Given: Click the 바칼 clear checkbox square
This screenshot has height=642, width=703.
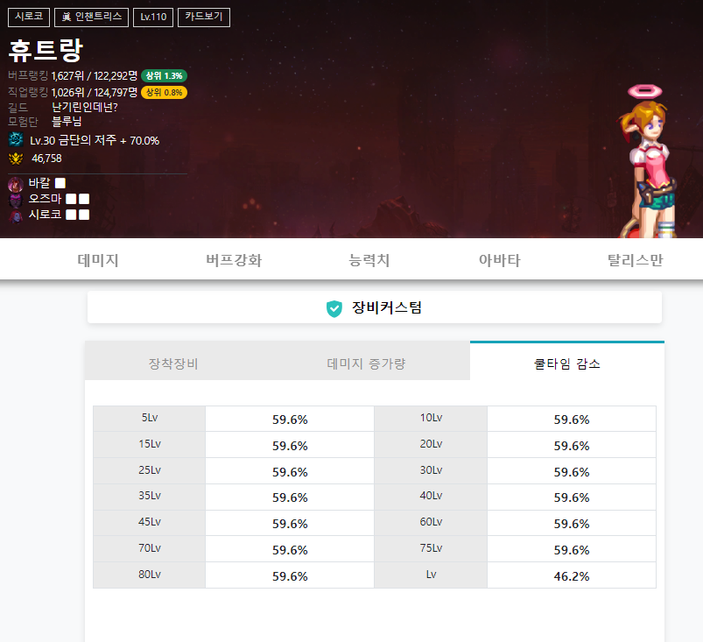Looking at the screenshot, I should [x=60, y=183].
